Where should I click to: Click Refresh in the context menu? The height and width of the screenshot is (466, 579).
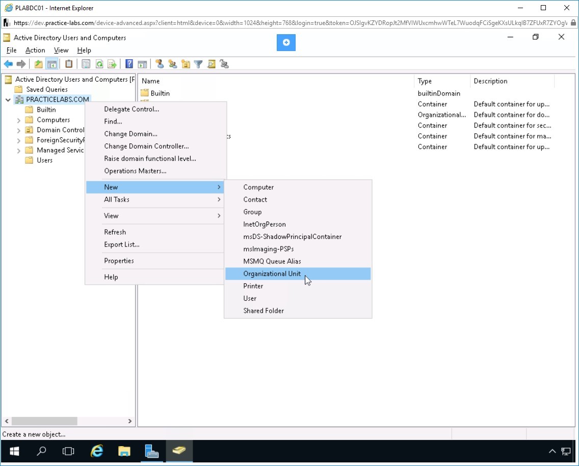pyautogui.click(x=155, y=232)
